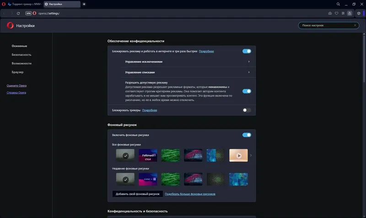366x218 pixels.
Task: Select purple-pink wallpaper in recent wallpapers
Action: point(148,179)
